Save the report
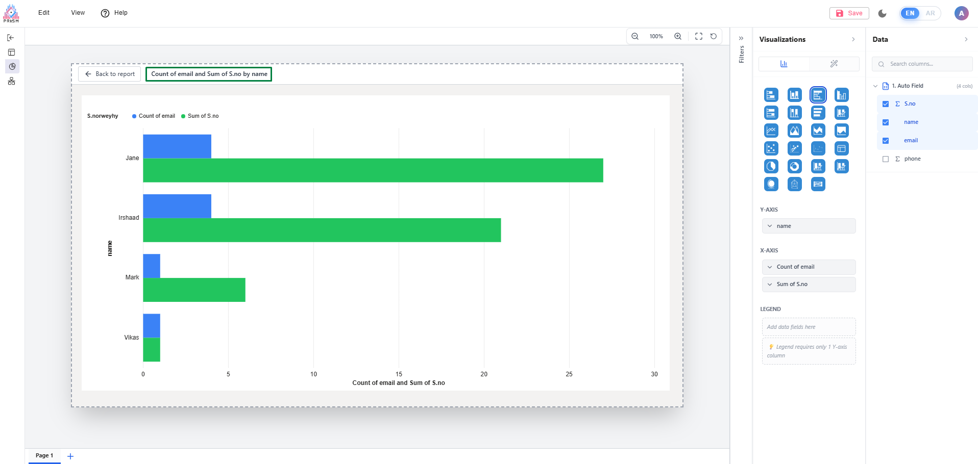The width and height of the screenshot is (978, 464). point(849,13)
